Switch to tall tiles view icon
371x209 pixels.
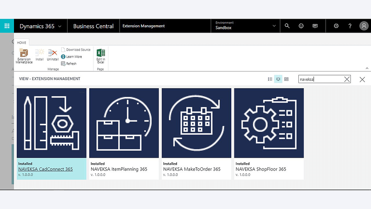(x=278, y=79)
